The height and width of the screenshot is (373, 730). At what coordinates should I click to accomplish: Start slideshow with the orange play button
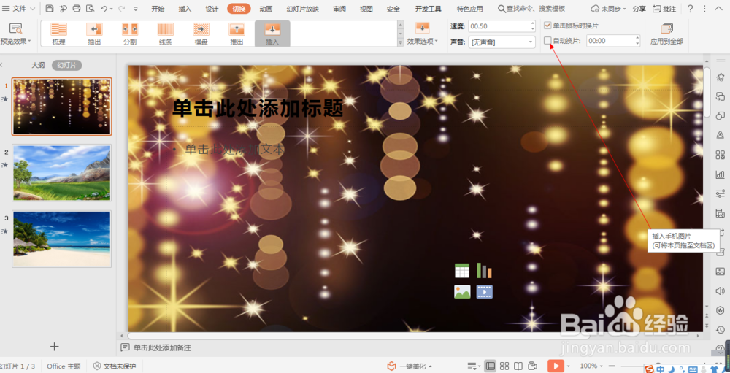[x=556, y=366]
